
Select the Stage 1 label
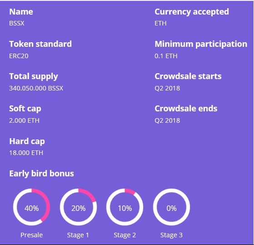tap(78, 235)
